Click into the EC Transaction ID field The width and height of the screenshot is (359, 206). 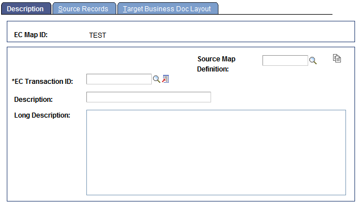point(119,79)
